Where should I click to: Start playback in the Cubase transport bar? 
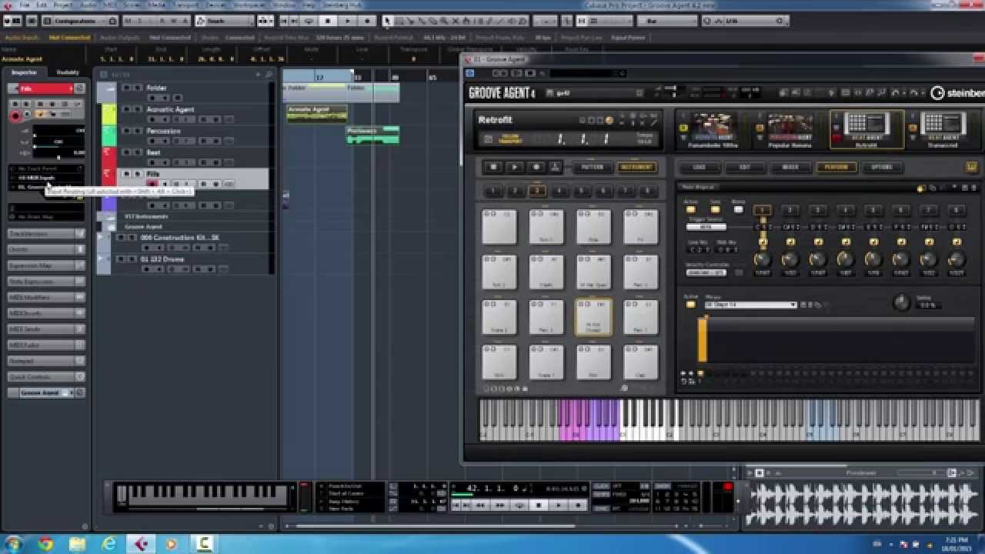tap(558, 505)
